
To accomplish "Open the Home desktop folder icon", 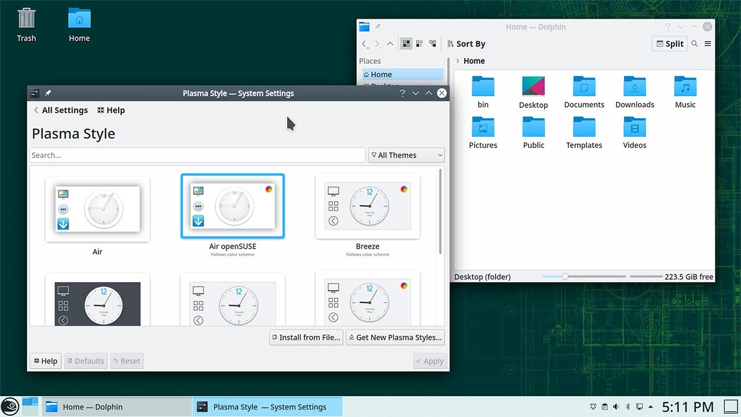I will (x=79, y=25).
